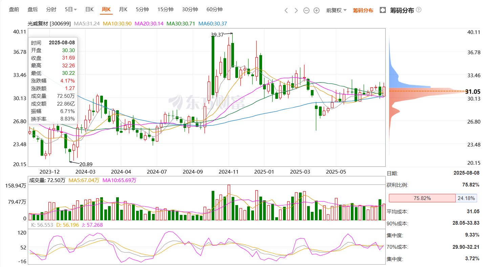
Task: Switch to 15分钟 chart
Action: coord(165,9)
